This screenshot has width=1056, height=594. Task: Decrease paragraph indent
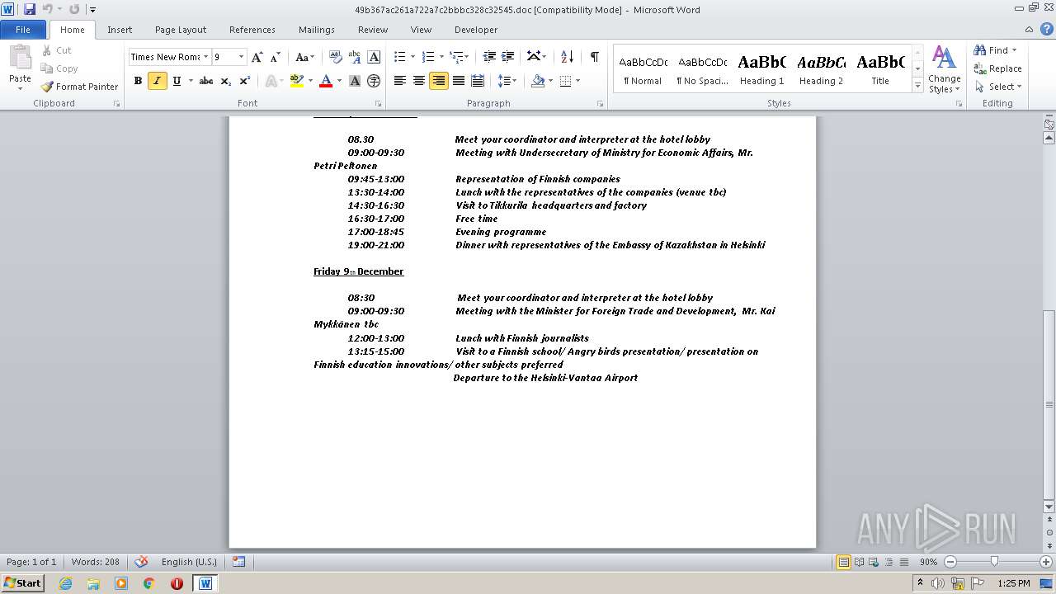(x=489, y=57)
